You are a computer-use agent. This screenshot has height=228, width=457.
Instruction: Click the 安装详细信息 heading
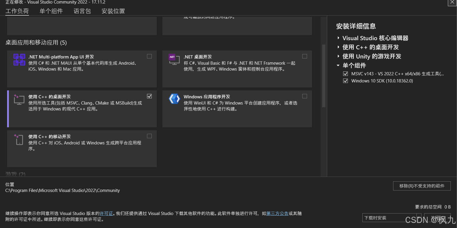[356, 26]
